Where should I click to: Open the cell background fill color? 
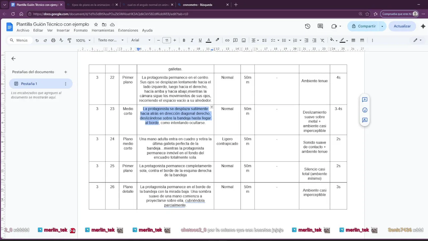tap(333, 40)
